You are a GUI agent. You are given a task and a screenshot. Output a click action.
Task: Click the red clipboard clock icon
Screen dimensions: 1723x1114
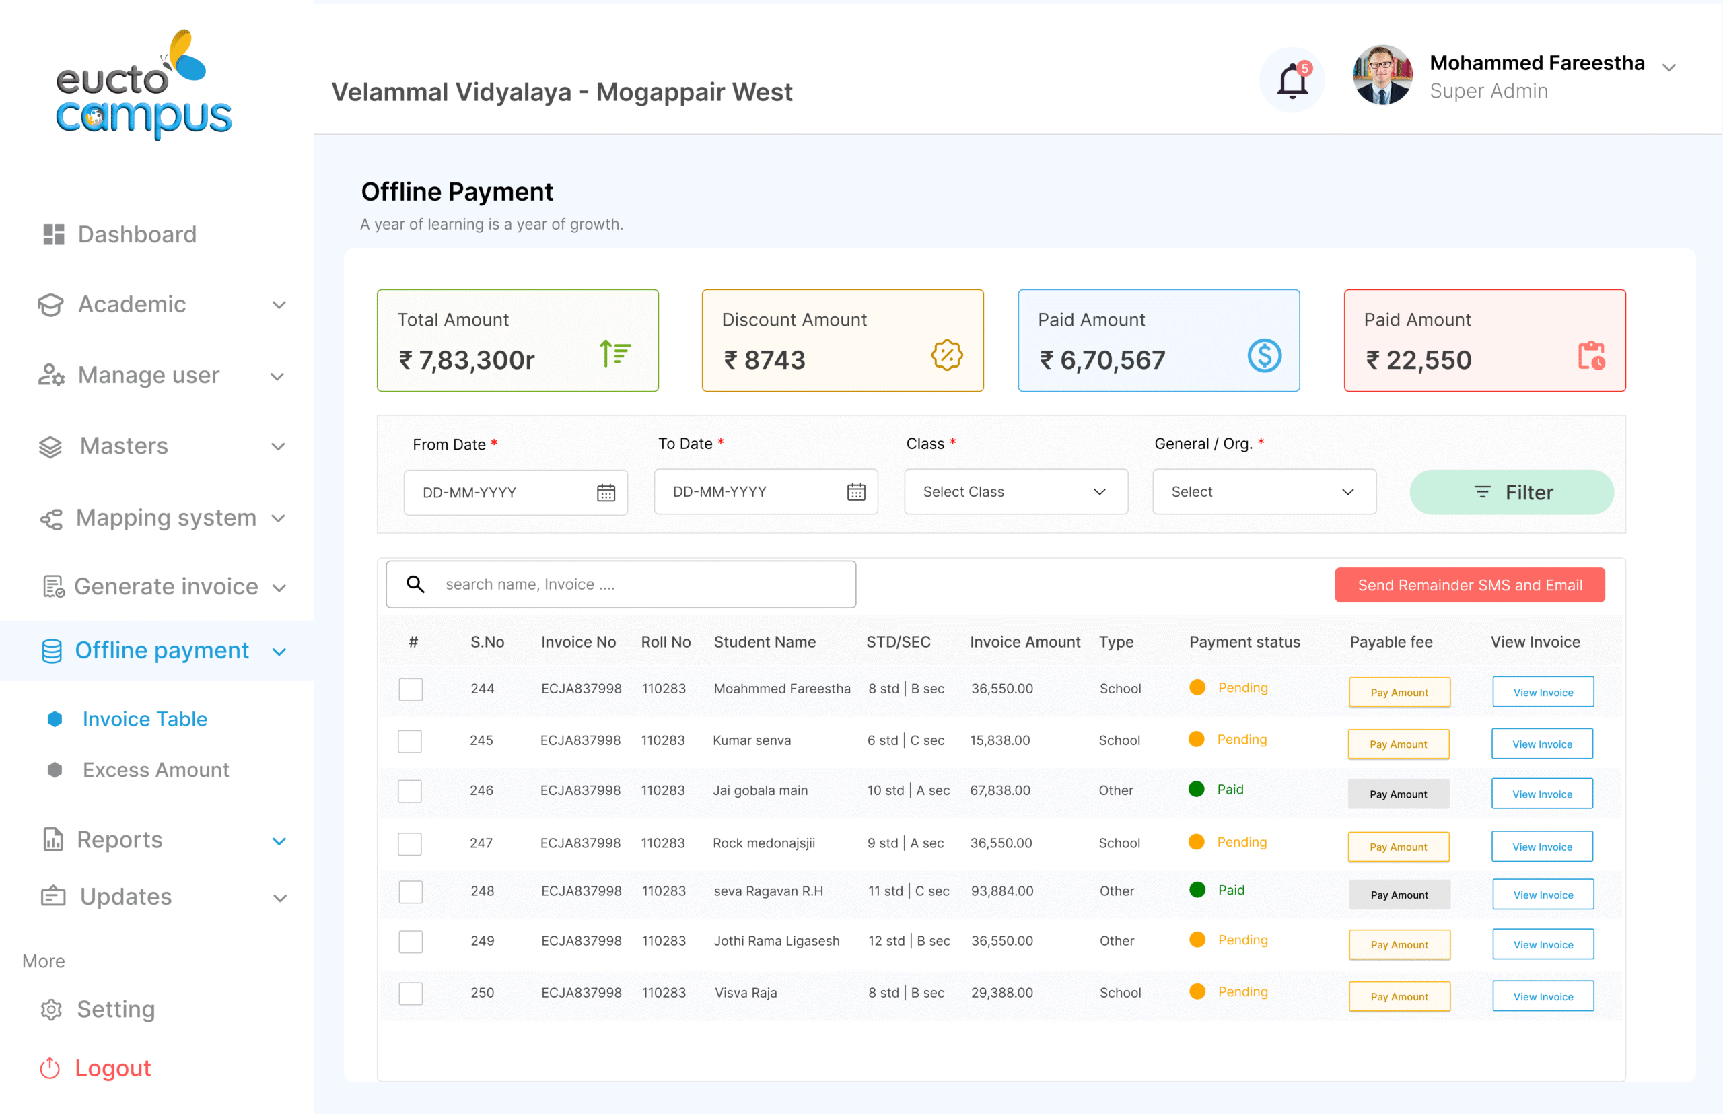[x=1590, y=355]
